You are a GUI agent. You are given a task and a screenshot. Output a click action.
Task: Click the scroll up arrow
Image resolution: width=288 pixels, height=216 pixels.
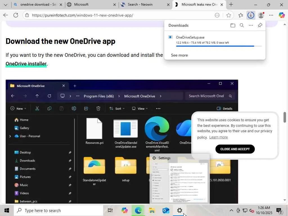point(285,24)
